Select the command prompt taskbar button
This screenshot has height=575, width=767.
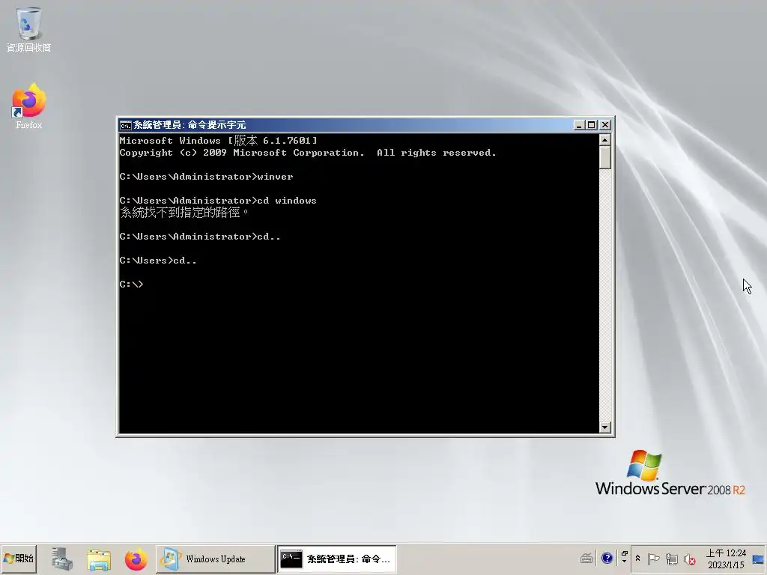tap(337, 559)
